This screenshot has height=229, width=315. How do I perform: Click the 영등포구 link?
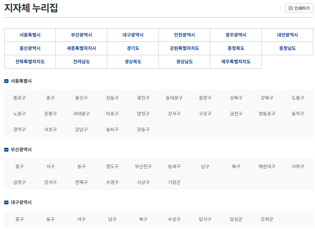pyautogui.click(x=267, y=114)
